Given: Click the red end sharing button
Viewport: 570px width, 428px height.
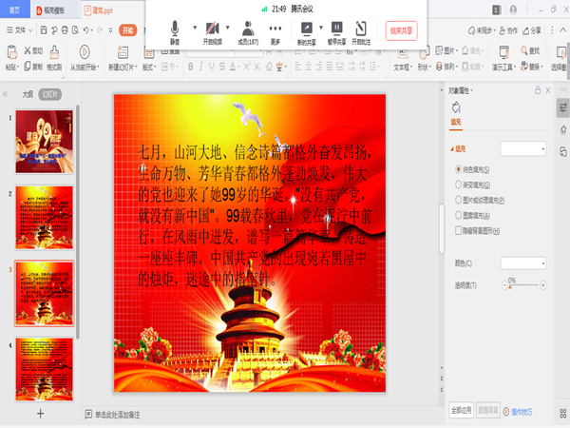Looking at the screenshot, I should pyautogui.click(x=401, y=30).
